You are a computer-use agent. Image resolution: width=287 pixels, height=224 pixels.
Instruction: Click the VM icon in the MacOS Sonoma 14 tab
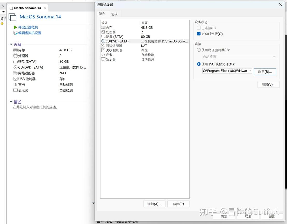[x=11, y=8]
